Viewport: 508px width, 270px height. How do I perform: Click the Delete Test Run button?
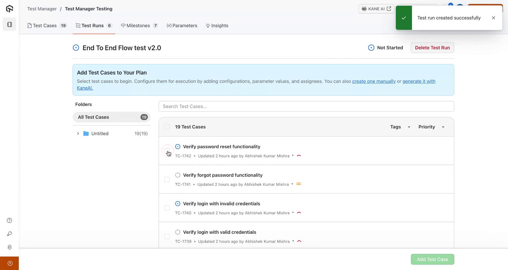click(432, 48)
